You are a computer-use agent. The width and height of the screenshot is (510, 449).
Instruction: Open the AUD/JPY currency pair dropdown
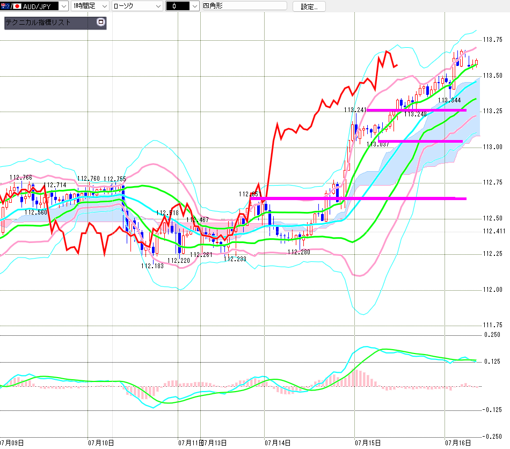point(64,6)
